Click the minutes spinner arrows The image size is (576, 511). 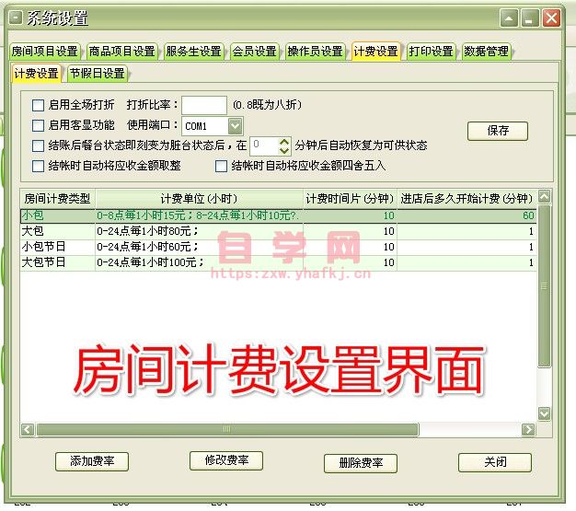(283, 145)
